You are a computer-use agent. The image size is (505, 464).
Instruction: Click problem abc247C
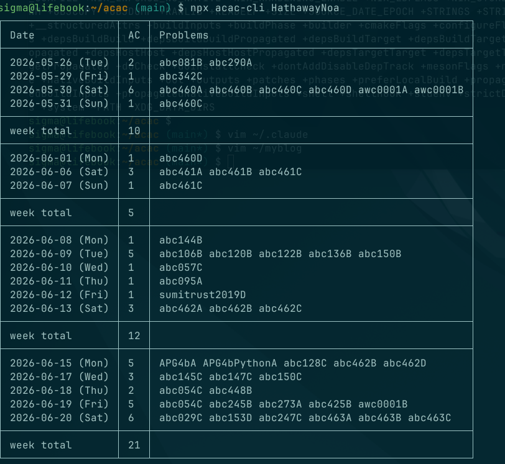(280, 418)
